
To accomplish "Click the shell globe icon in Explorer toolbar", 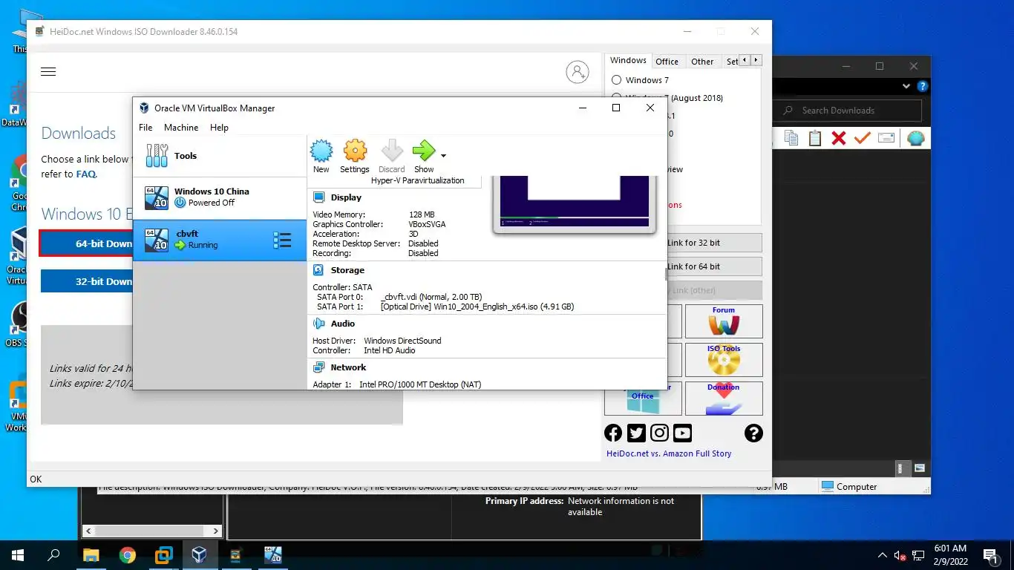I will [916, 138].
